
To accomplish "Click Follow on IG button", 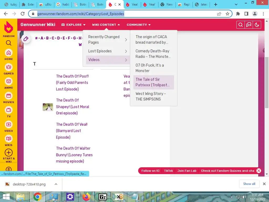I will tap(150, 171).
